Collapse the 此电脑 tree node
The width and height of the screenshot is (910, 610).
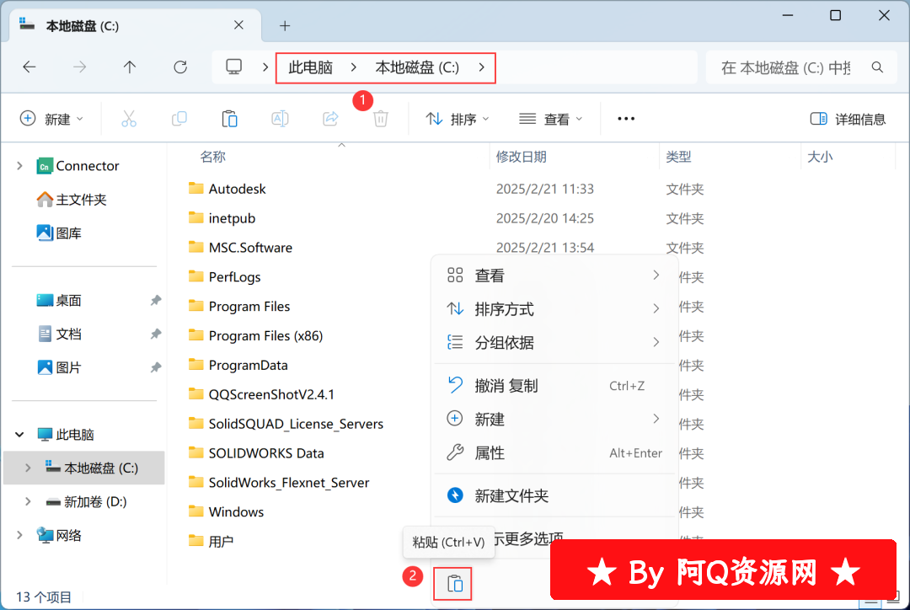click(x=19, y=434)
